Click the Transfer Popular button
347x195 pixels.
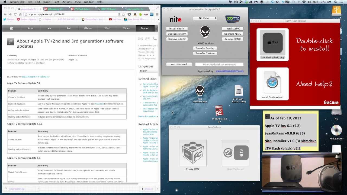[205, 48]
